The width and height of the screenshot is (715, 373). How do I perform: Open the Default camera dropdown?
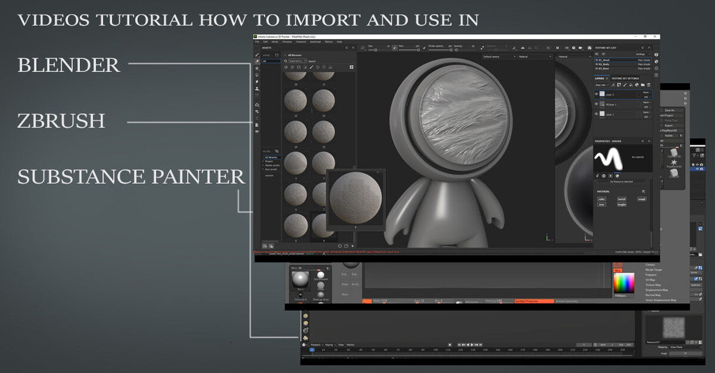point(499,57)
